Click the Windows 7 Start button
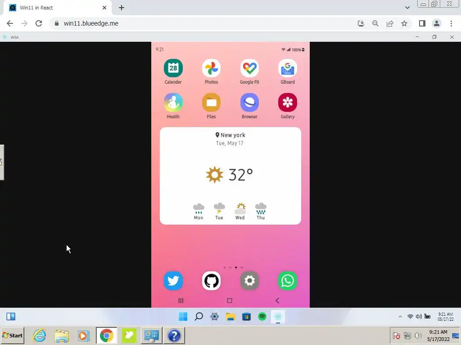Screen dimensions: 461x345 (x=12, y=335)
